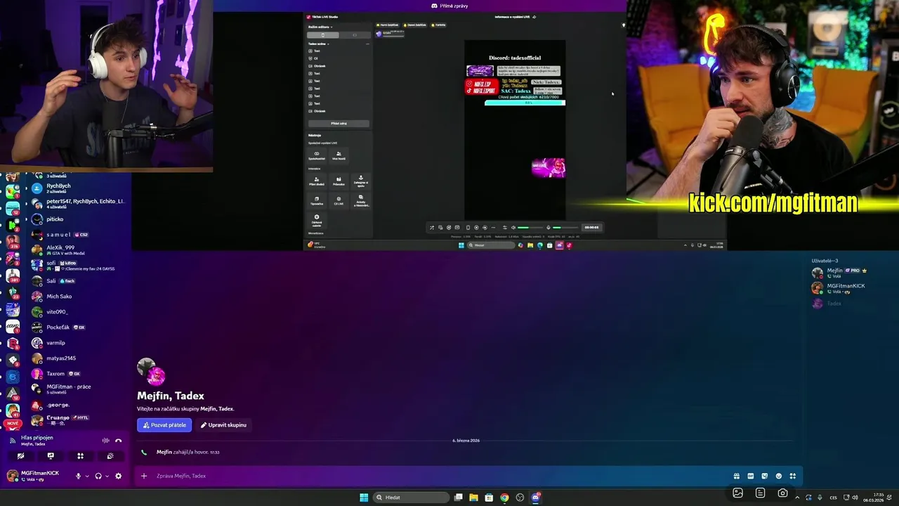Open Dárková galerie tool in TikTok Studio

pyautogui.click(x=317, y=220)
